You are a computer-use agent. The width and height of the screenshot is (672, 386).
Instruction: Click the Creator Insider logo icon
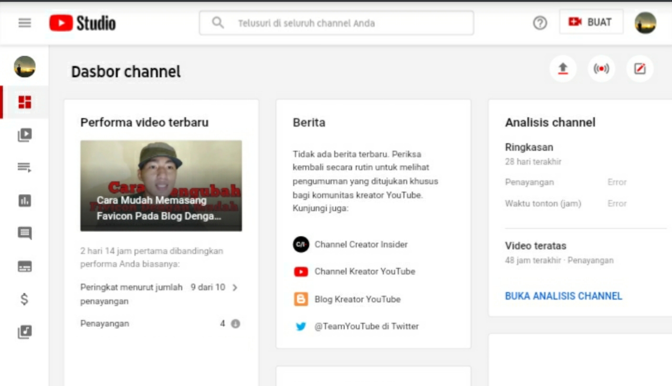point(301,244)
